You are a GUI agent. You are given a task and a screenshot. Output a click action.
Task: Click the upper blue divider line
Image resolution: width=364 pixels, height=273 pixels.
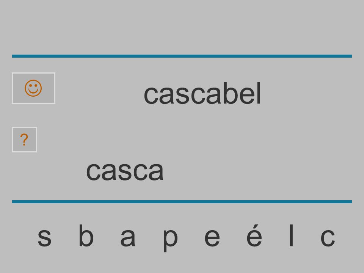point(182,56)
